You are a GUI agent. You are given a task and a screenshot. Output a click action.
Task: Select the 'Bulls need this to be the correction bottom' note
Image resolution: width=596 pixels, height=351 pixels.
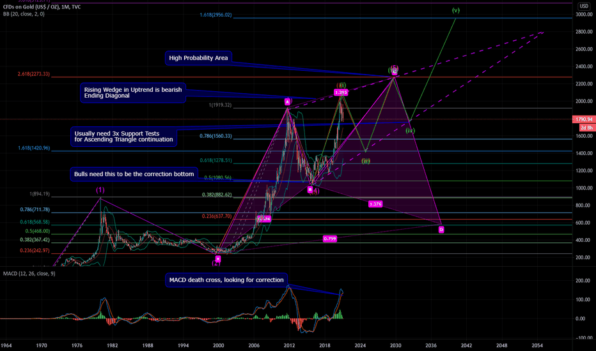pos(134,174)
